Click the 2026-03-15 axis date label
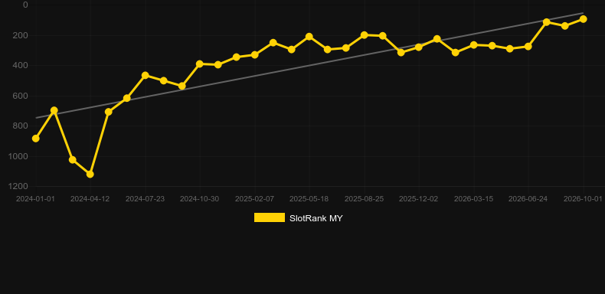Viewport: 605px width, 294px height. point(473,199)
